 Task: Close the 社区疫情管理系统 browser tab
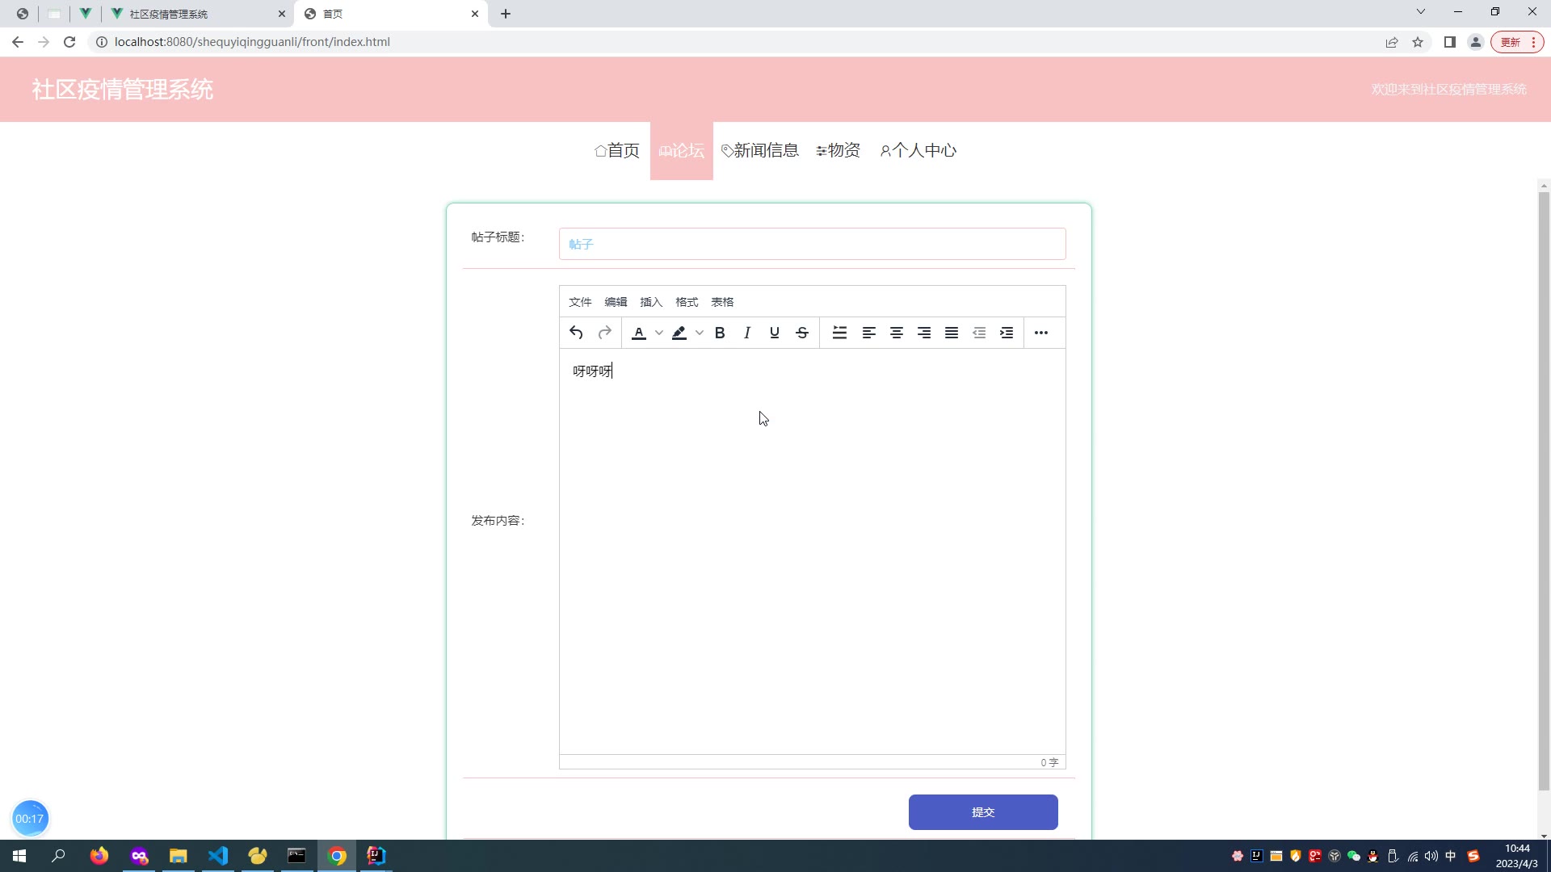[282, 14]
